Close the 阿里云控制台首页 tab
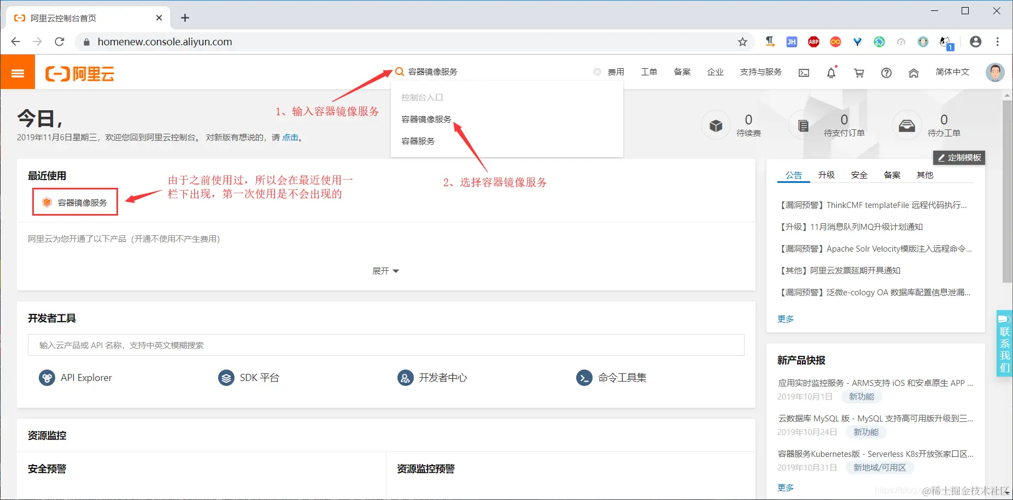Screen dimensions: 1013x500 [x=159, y=18]
